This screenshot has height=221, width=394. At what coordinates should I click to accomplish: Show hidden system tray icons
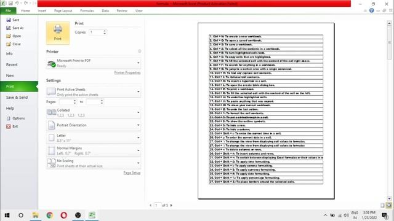tap(326, 215)
